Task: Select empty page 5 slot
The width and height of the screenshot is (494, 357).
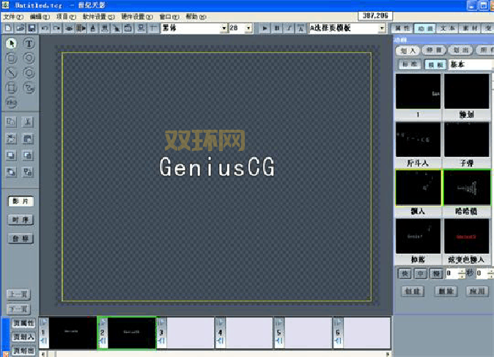Action: tap(308, 332)
